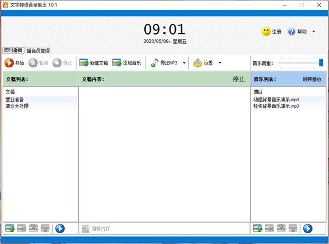Image resolution: width=329 pixels, height=244 pixels.
Task: Play selected script with blue play icon
Action: click(60, 228)
